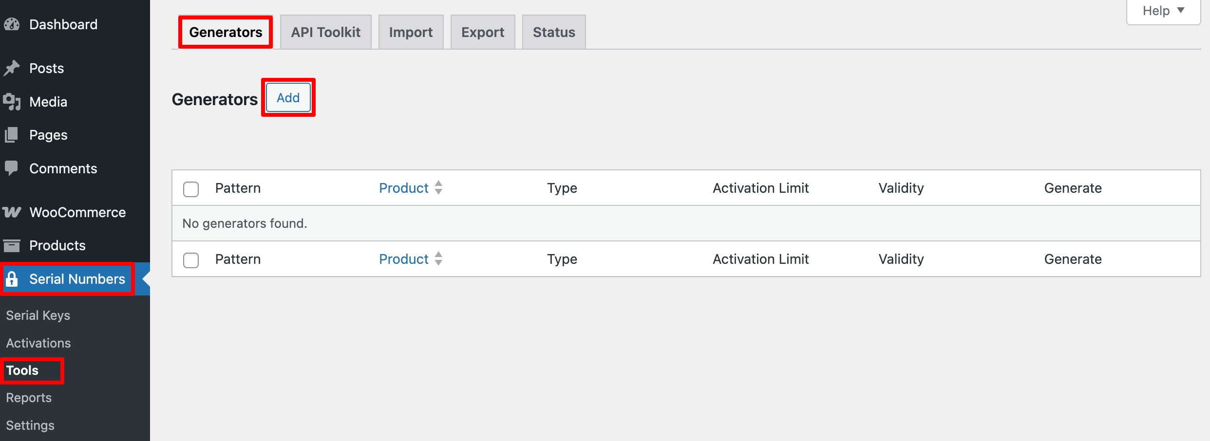Click the Comments speech bubble icon
Image resolution: width=1210 pixels, height=441 pixels.
12,168
